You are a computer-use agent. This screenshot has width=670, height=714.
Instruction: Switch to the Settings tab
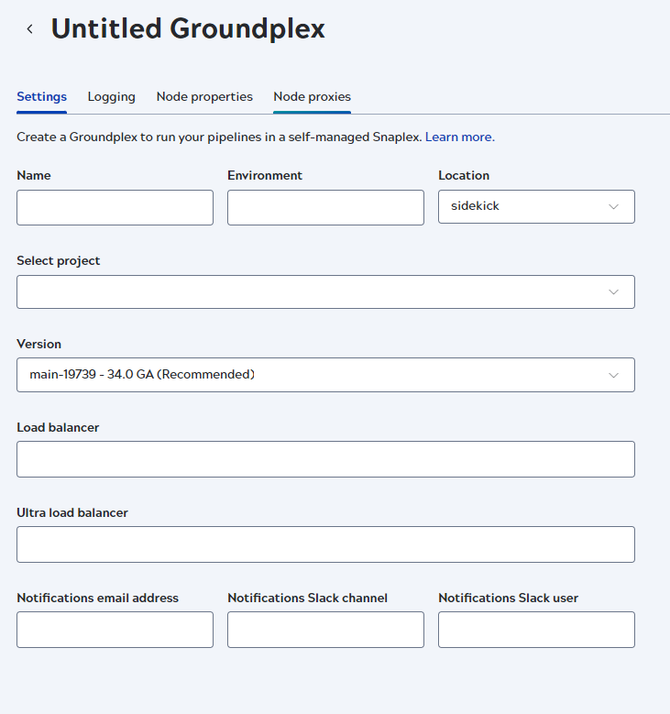pyautogui.click(x=41, y=97)
